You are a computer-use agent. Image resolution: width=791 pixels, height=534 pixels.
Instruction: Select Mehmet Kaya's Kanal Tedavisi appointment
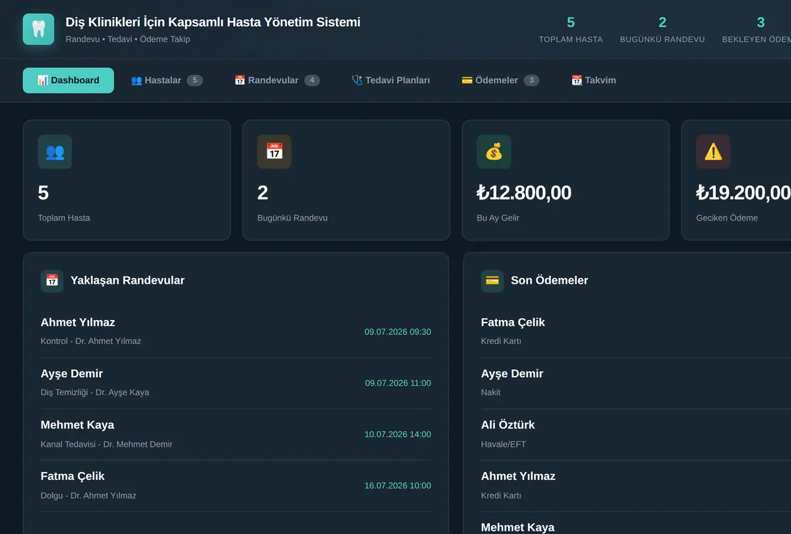236,435
